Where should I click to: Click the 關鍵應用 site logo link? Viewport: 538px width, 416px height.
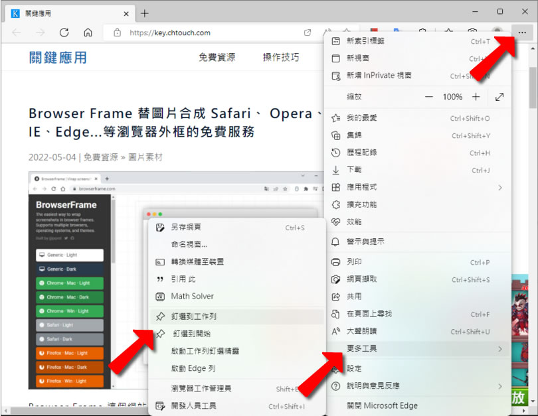coord(58,58)
